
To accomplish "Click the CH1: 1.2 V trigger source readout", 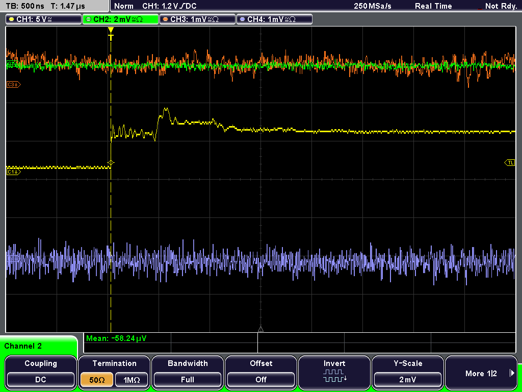I will [169, 6].
